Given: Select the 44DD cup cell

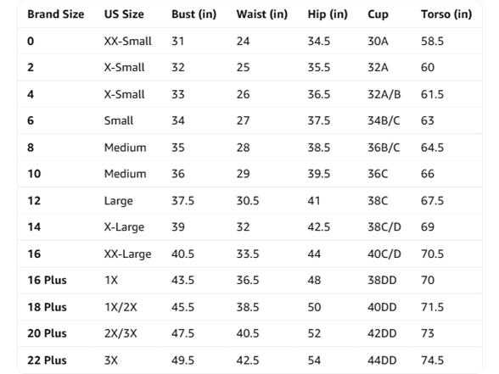Looking at the screenshot, I should pyautogui.click(x=382, y=360).
